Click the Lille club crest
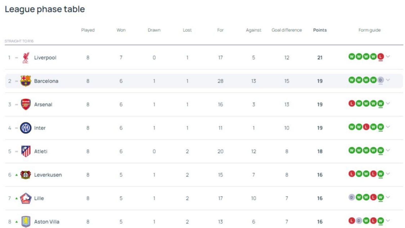Image resolution: width=405 pixels, height=228 pixels. [26, 198]
